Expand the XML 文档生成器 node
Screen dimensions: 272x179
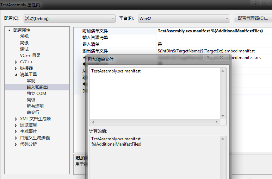[16, 119]
